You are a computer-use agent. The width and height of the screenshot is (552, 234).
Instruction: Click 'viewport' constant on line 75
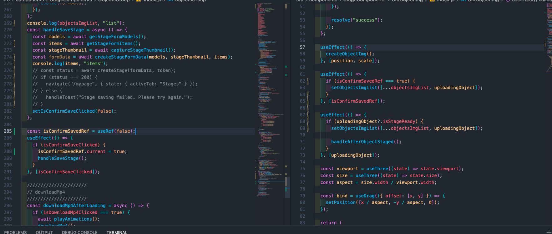tap(347, 169)
